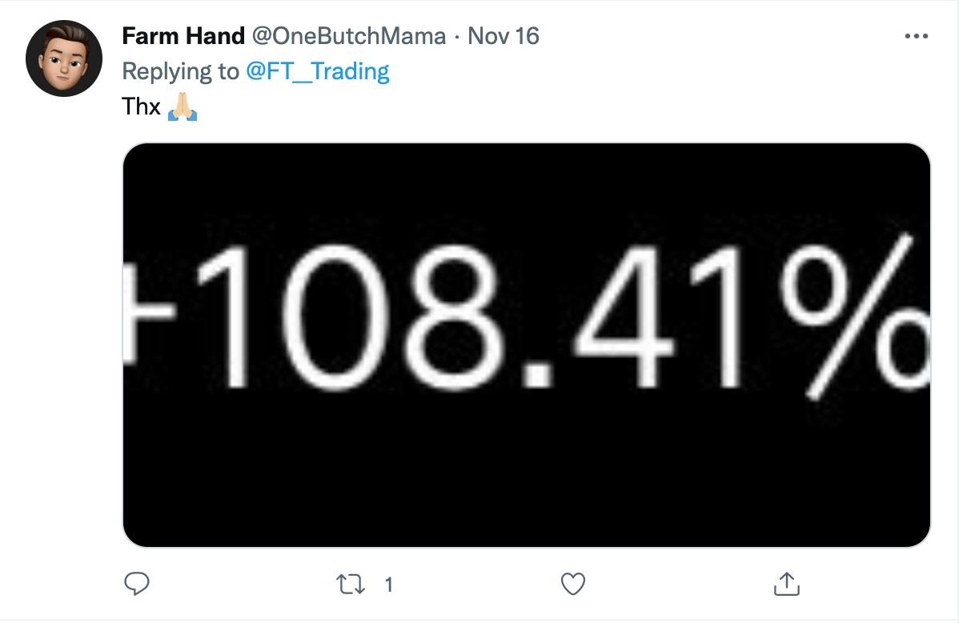Visit the @FT_Trading mention link
Screen dimensions: 959x623
(318, 71)
